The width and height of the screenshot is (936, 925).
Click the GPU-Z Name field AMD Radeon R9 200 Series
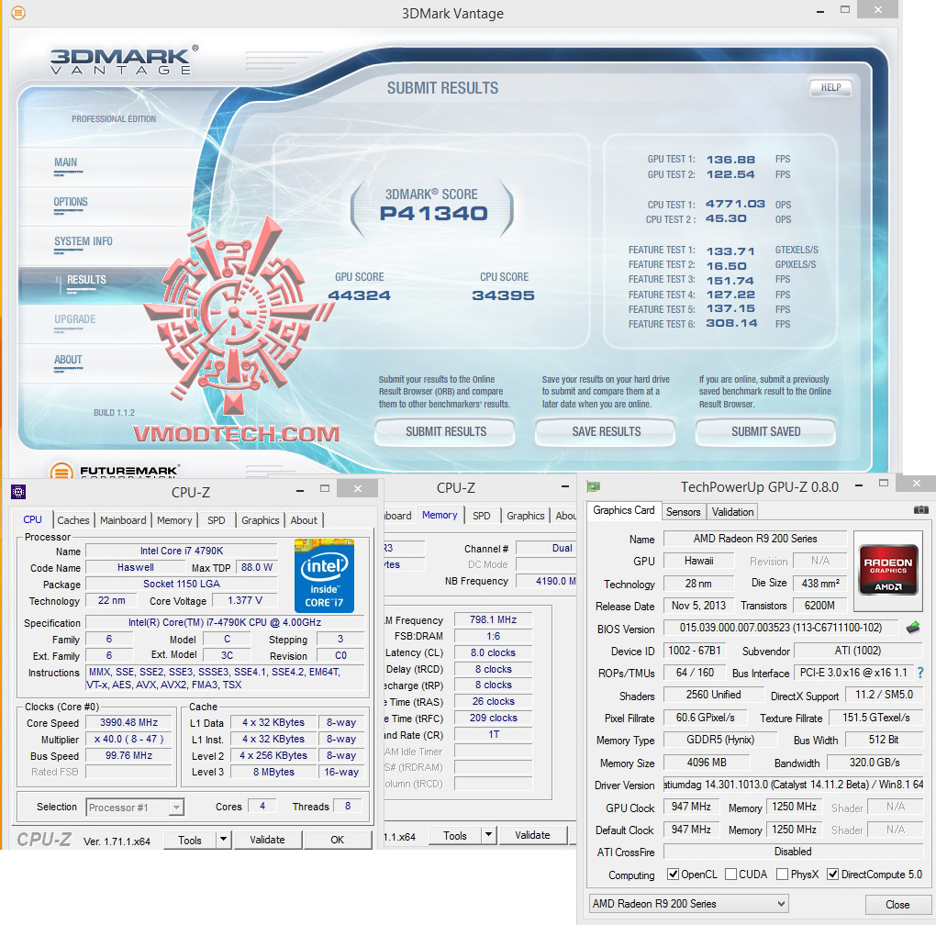point(755,539)
